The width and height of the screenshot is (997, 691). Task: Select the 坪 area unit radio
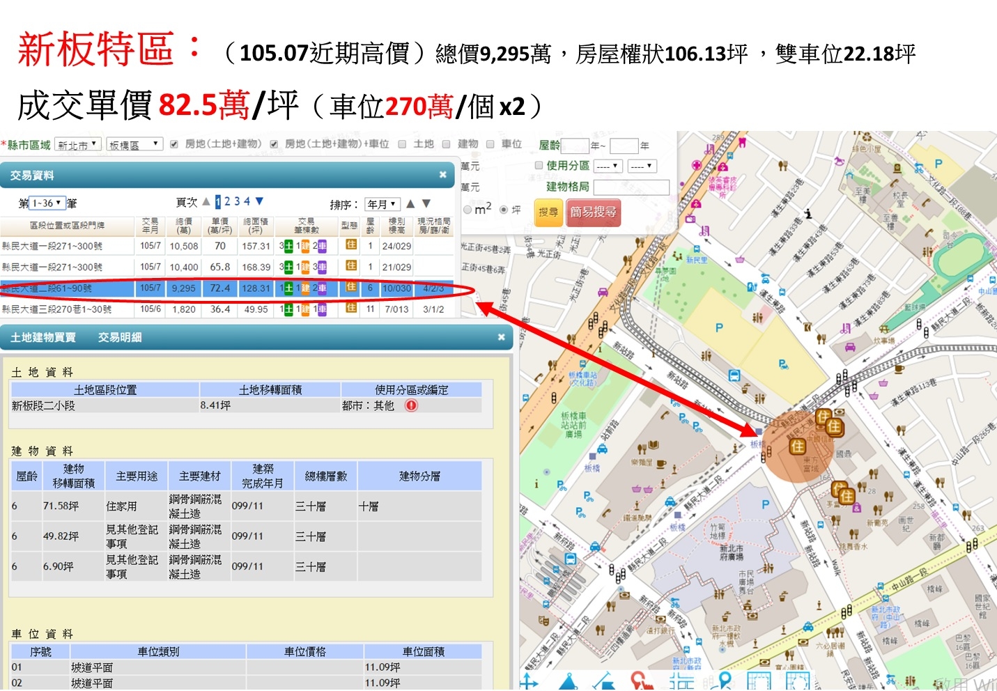[x=504, y=210]
